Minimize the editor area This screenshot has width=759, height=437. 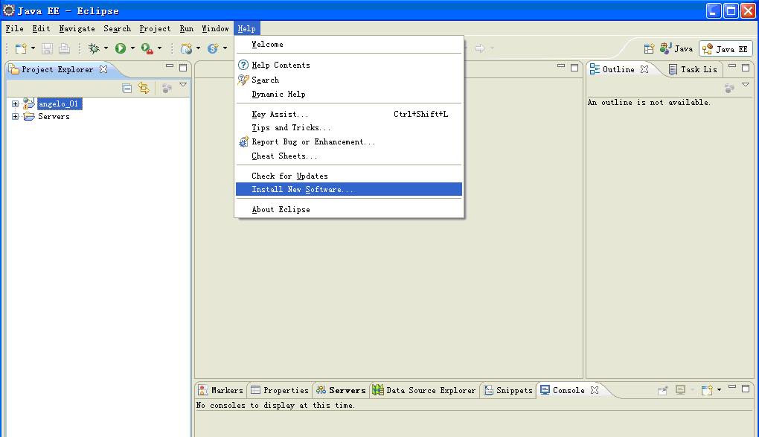[x=560, y=66]
